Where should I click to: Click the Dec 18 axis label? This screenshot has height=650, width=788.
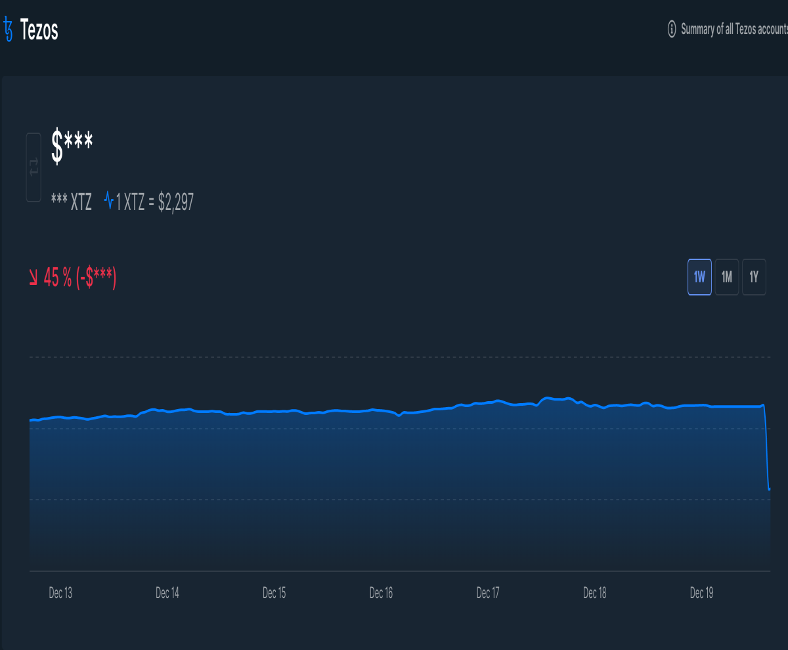[595, 593]
